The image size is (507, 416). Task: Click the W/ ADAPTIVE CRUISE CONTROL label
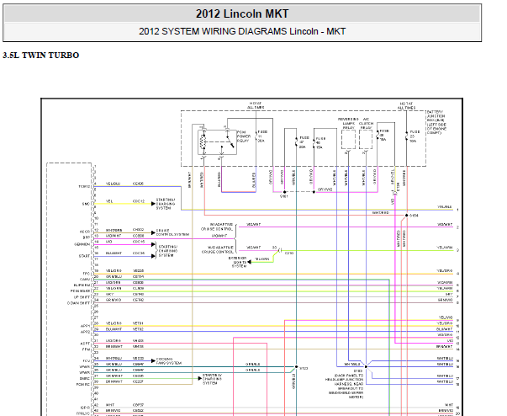pyautogui.click(x=217, y=227)
